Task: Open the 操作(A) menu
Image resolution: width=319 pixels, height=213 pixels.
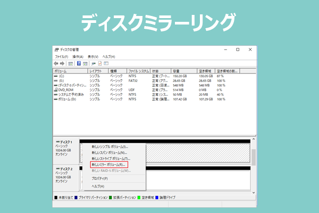Action: 78,56
